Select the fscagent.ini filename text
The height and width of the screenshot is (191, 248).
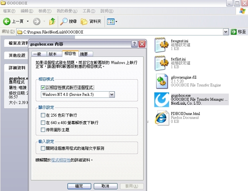(x=180, y=41)
